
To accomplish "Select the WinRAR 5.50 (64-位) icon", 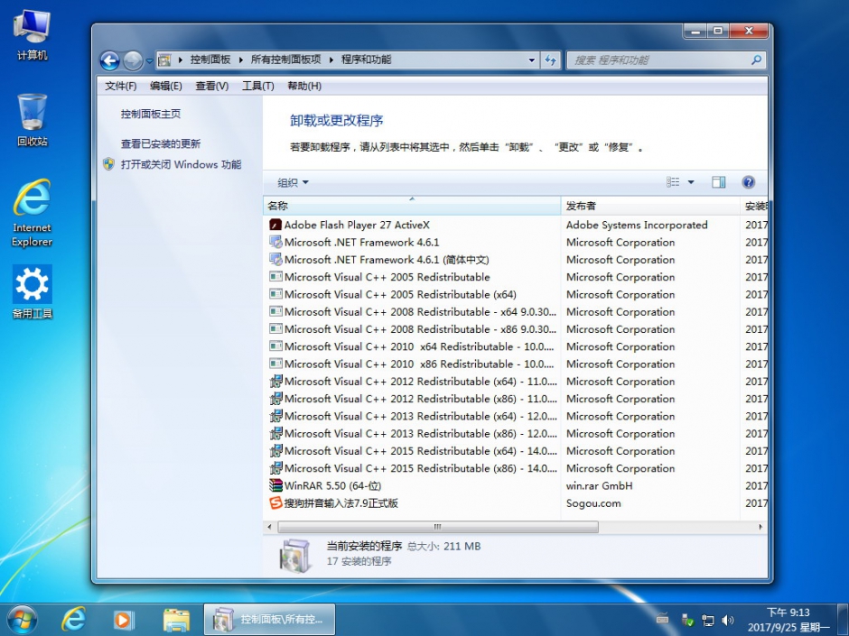I will (x=275, y=485).
